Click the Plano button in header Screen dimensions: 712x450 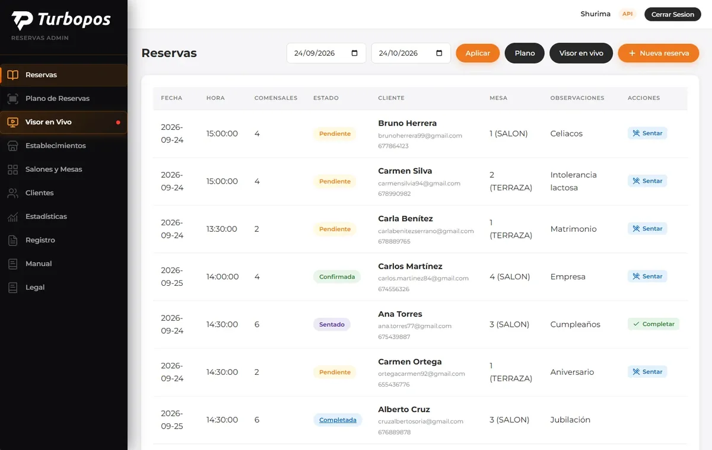tap(525, 53)
